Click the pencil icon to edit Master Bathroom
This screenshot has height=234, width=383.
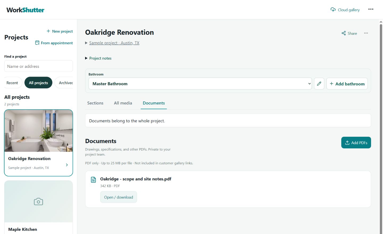[319, 84]
